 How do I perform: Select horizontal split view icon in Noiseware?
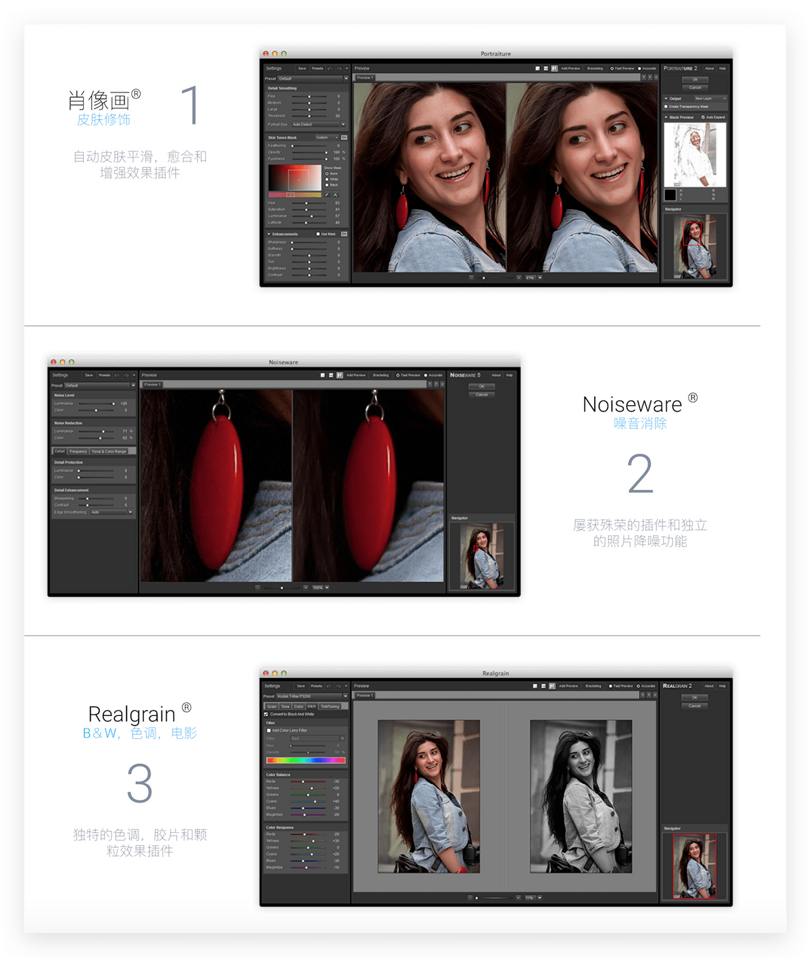(331, 375)
